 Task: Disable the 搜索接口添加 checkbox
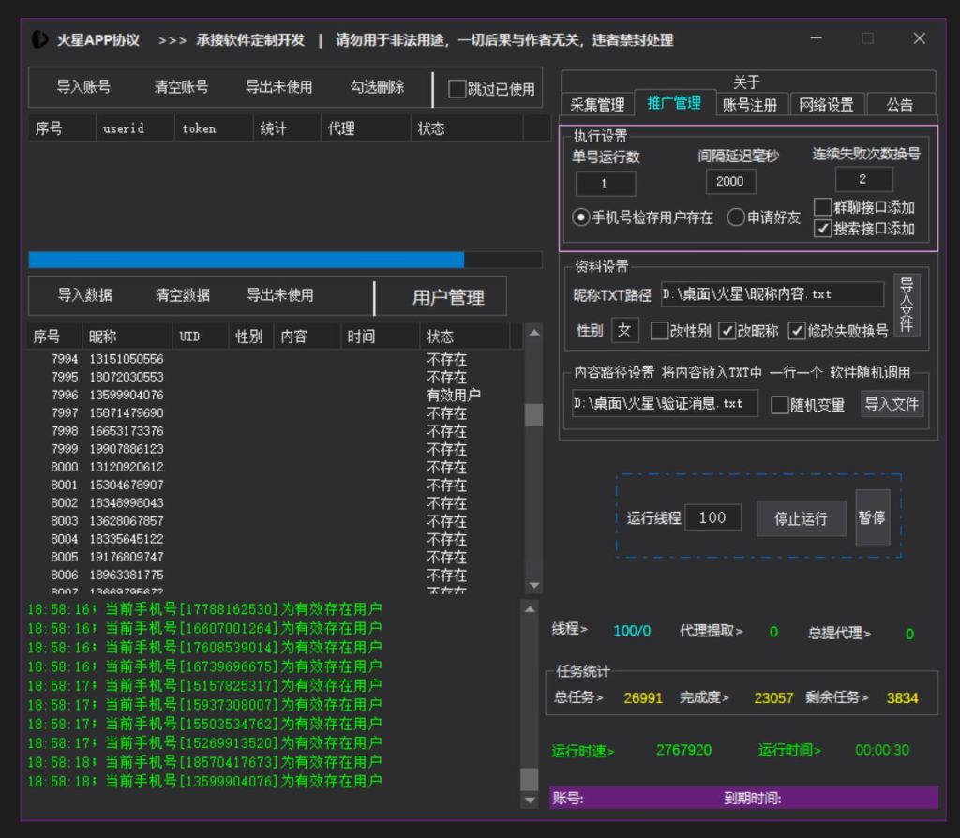824,228
